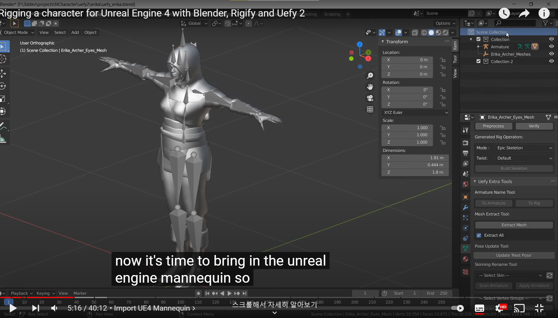The width and height of the screenshot is (558, 318).
Task: Select the Move tool in left toolbar
Action: [x=3, y=73]
